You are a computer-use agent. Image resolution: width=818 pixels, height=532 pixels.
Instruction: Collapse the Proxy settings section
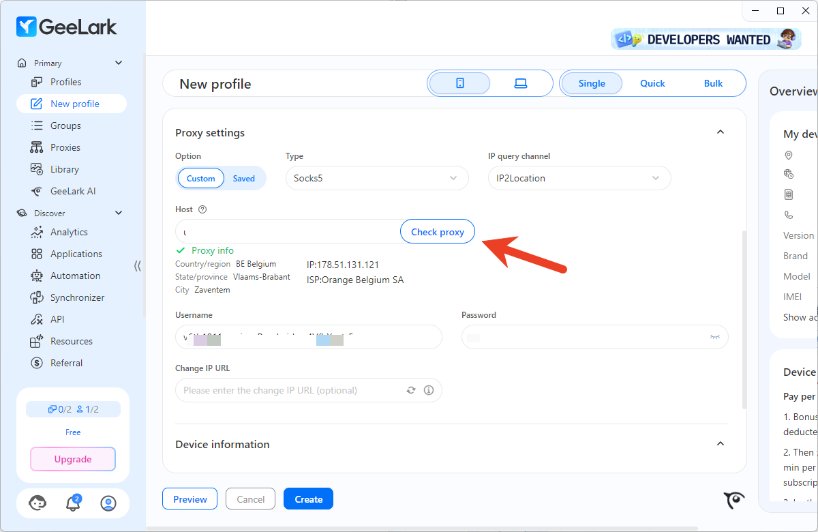[720, 132]
